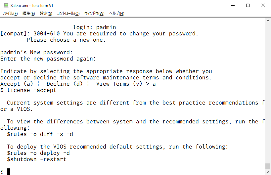Open the コントロール(O) menu
Image resolution: width=271 pixels, height=175 pixels.
point(68,14)
